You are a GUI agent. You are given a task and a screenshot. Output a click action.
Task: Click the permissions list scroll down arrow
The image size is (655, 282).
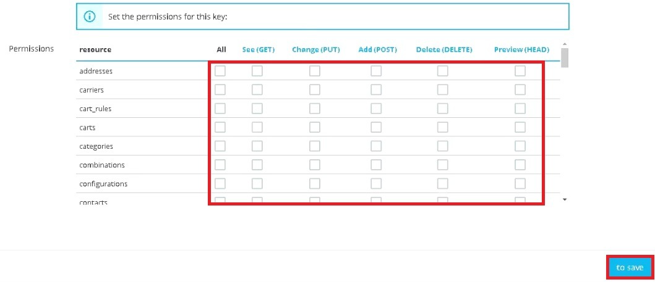[x=565, y=200]
